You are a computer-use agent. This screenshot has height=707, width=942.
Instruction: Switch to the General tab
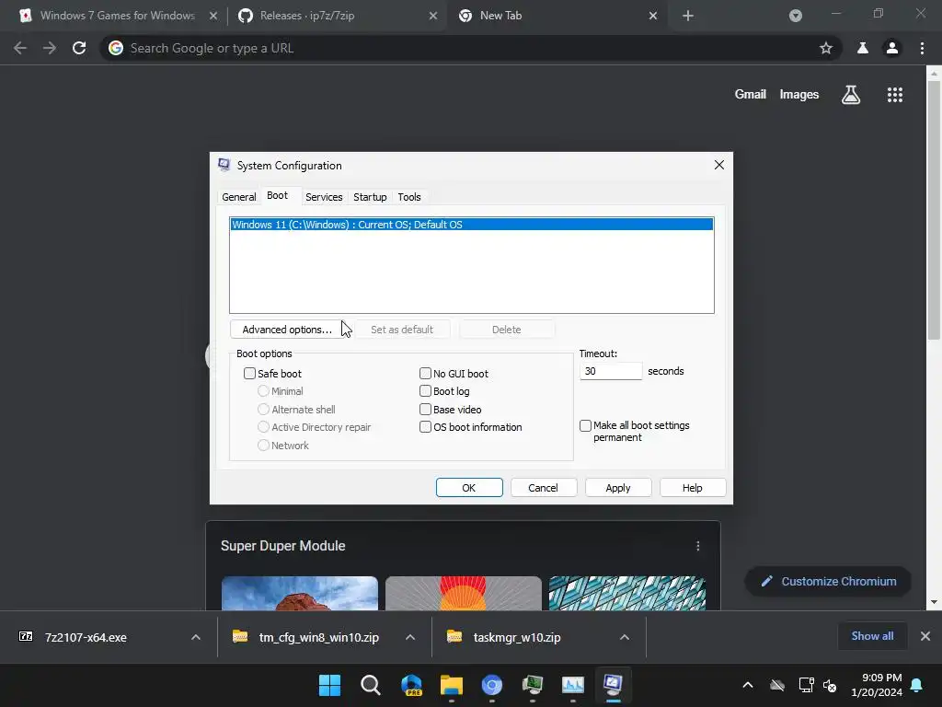coord(238,197)
